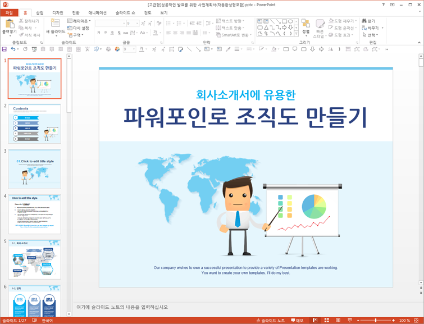This screenshot has width=424, height=324.
Task: Open the Slide Show (슬라이드 쇼) tab
Action: 125,13
